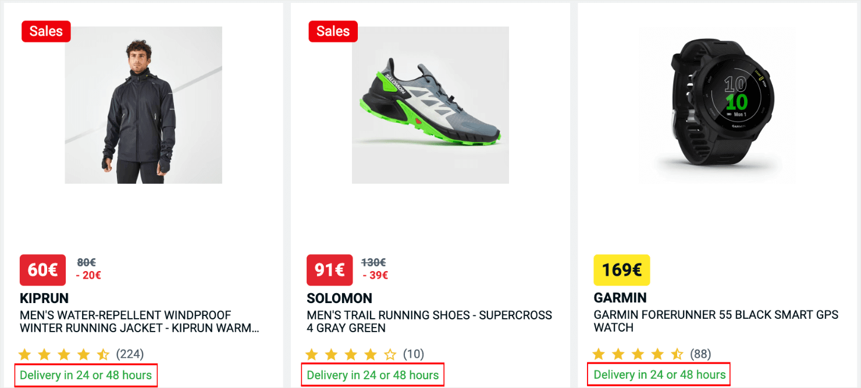
Task: Open Garmin Forerunner 55 Black GPS Watch title
Action: point(716,321)
